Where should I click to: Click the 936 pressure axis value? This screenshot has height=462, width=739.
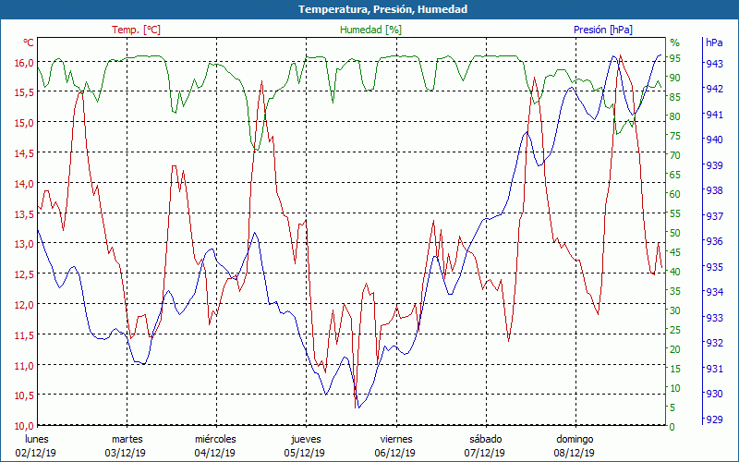[x=714, y=241]
